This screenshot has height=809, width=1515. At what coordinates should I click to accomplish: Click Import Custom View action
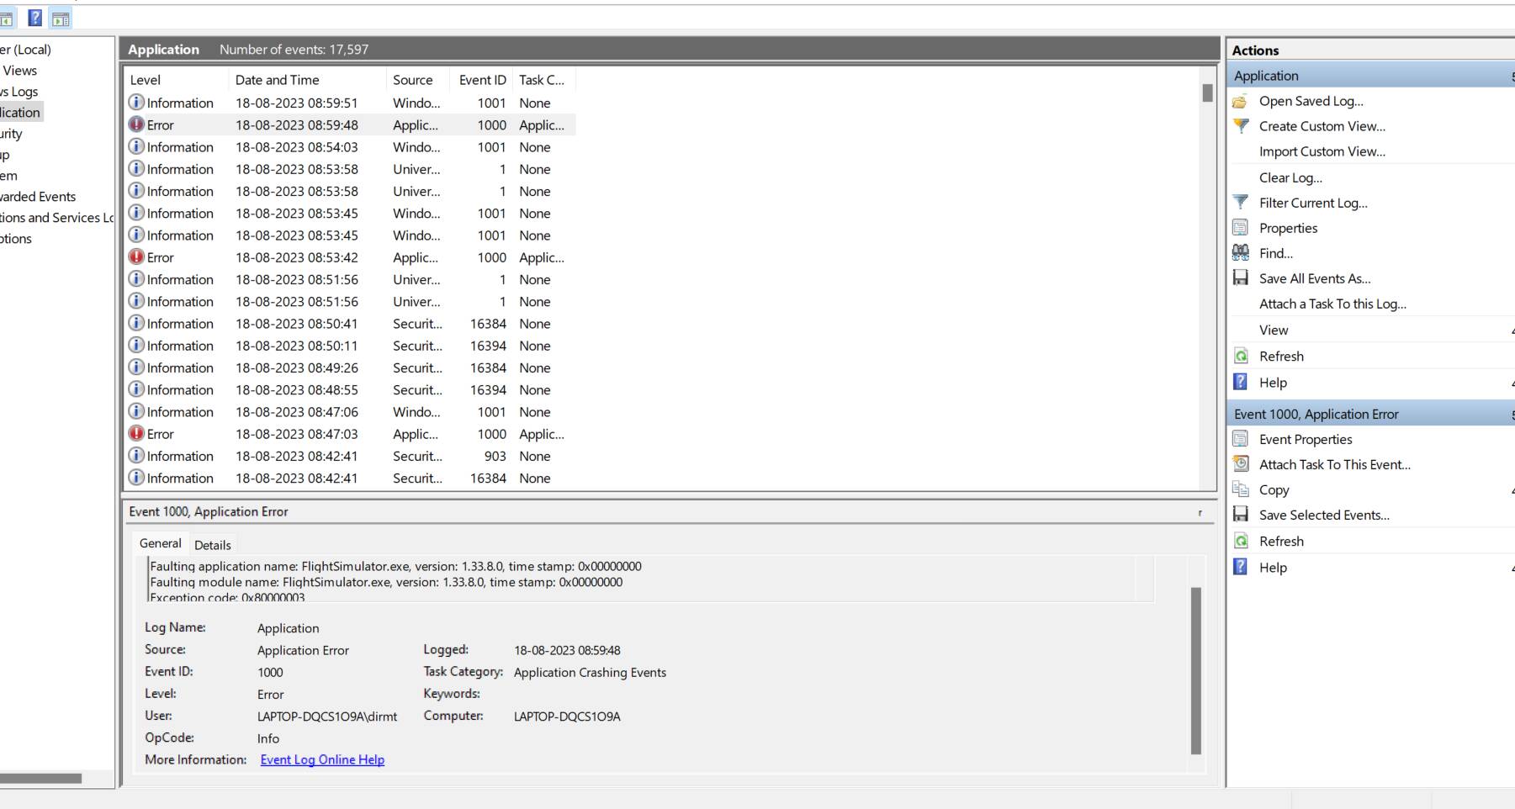point(1322,151)
